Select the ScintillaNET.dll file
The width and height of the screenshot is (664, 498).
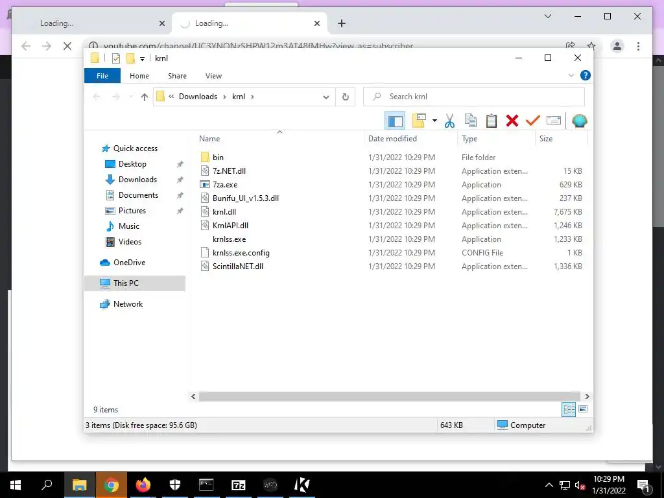(237, 267)
